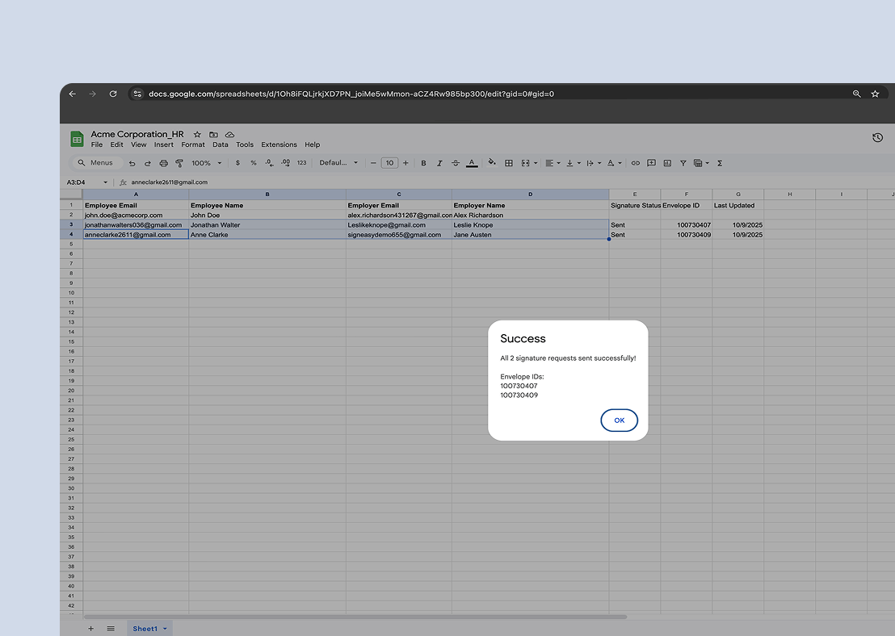Open the Tools menu

245,145
